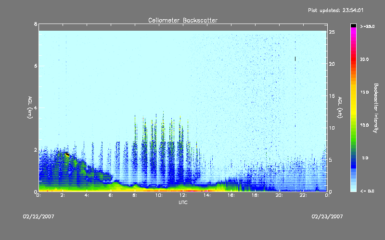Viewport: 385px width, 240px height.
Task: Click the '16:' UTC tick label
Action: 231,195
